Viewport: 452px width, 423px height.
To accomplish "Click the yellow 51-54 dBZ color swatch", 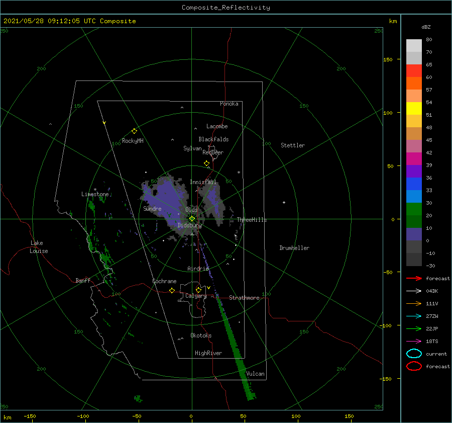I will 414,109.
